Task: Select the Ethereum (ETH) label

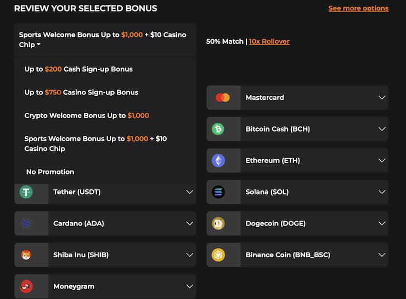Action: point(273,161)
